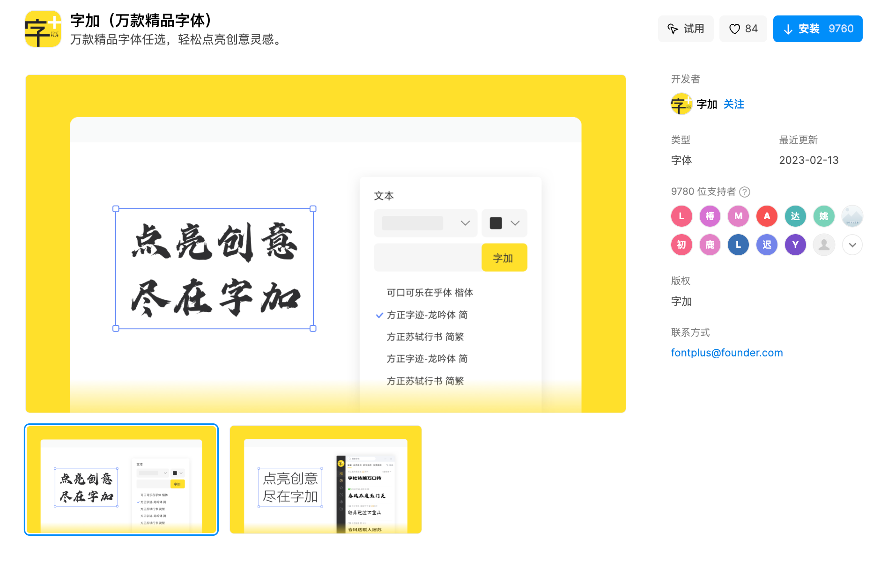Open the teal 达 supporter avatar

click(795, 216)
